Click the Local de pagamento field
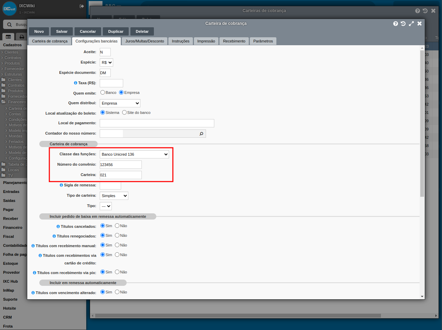The height and width of the screenshot is (330, 442). coord(157,123)
